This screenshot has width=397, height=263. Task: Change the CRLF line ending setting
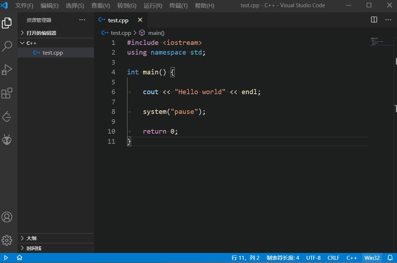pos(333,258)
